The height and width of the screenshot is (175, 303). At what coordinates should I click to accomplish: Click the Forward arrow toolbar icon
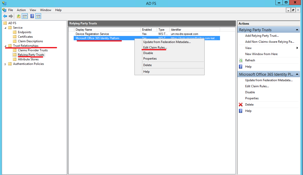tap(11, 16)
